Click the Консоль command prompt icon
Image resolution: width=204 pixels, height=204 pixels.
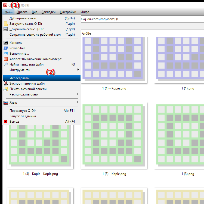point(6,43)
